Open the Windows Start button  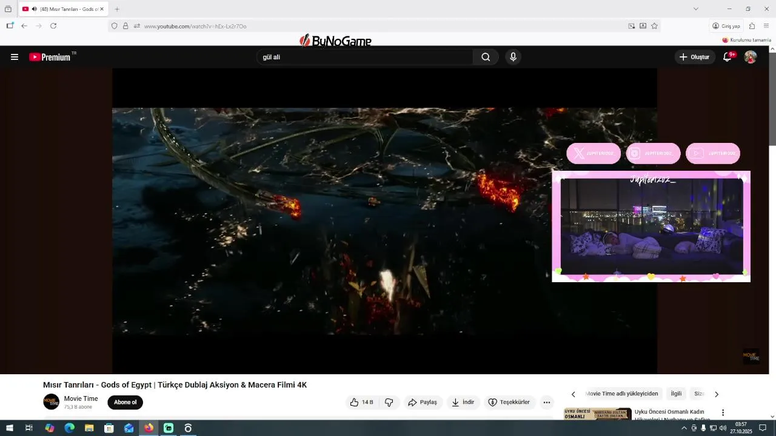pos(10,428)
